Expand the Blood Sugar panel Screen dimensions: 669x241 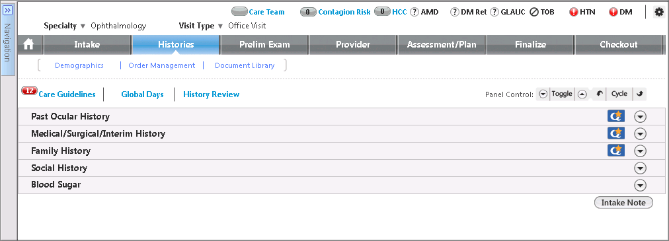pos(640,186)
